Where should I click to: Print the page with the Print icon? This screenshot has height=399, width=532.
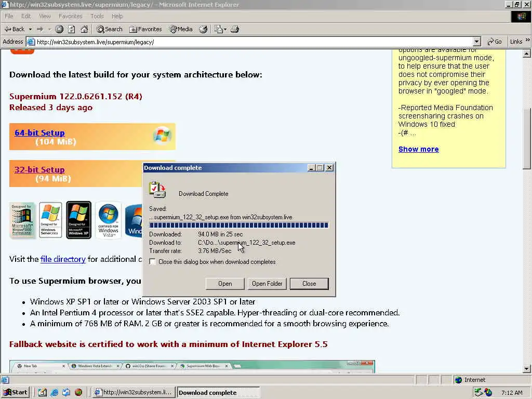pyautogui.click(x=235, y=29)
